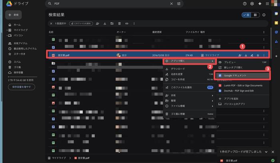280x163 pixels.
Task: Star the 査定書.pdf file row
Action: pyautogui.click(x=258, y=55)
